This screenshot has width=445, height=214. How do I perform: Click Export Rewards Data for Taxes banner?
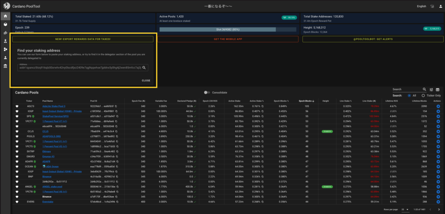point(82,39)
